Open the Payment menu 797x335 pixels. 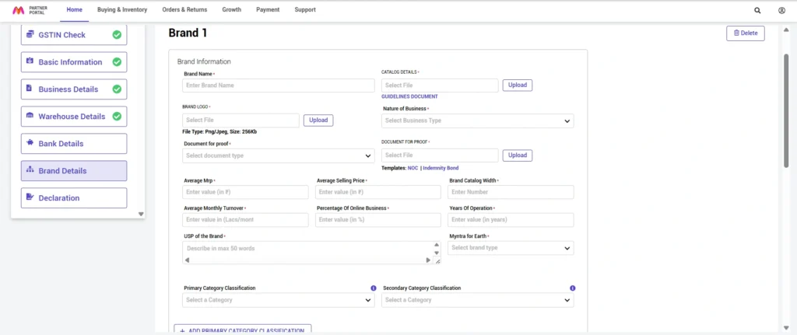tap(268, 9)
